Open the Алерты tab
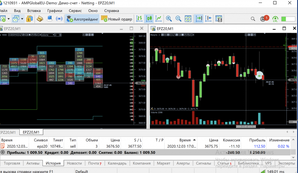 (183, 163)
